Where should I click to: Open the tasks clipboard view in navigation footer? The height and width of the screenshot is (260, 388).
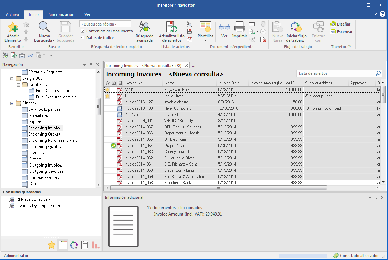(x=84, y=245)
